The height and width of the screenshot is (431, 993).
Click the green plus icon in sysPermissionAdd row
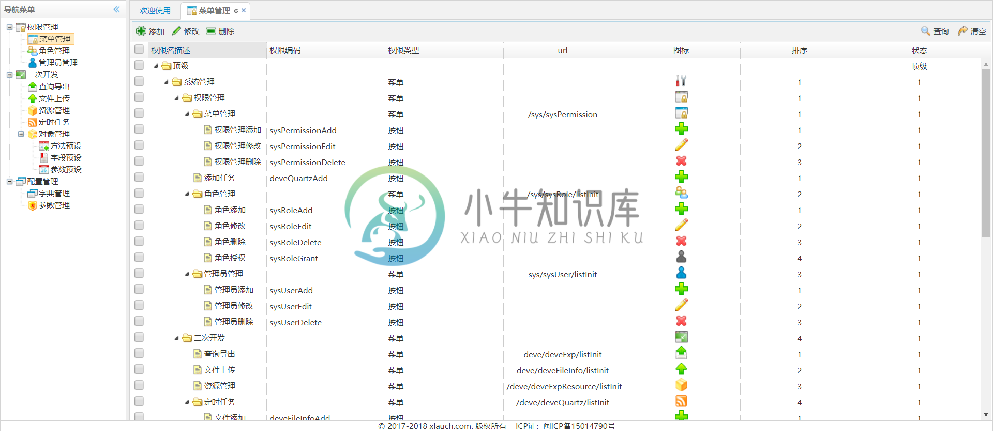coord(681,130)
